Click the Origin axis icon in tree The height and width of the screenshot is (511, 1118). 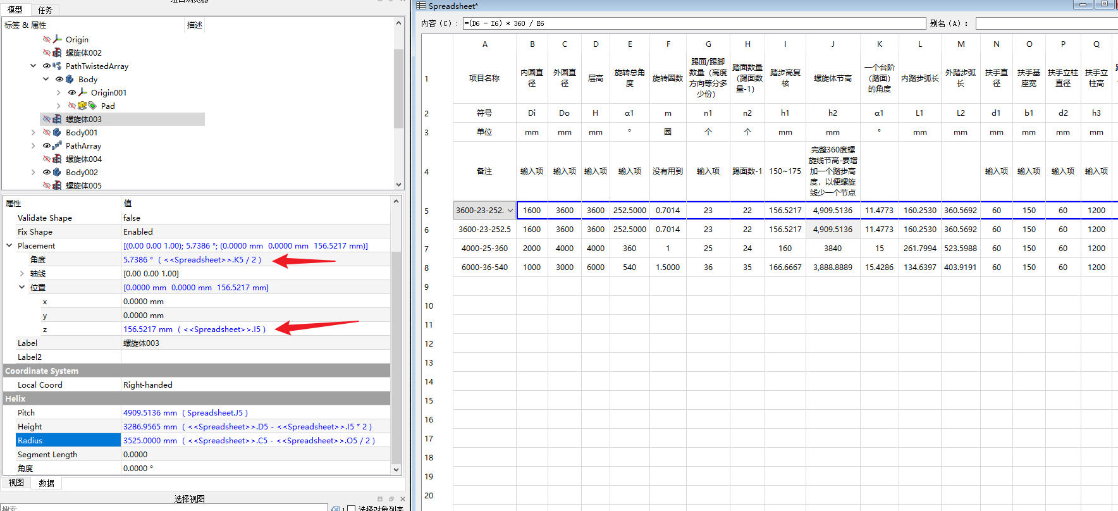pyautogui.click(x=58, y=39)
